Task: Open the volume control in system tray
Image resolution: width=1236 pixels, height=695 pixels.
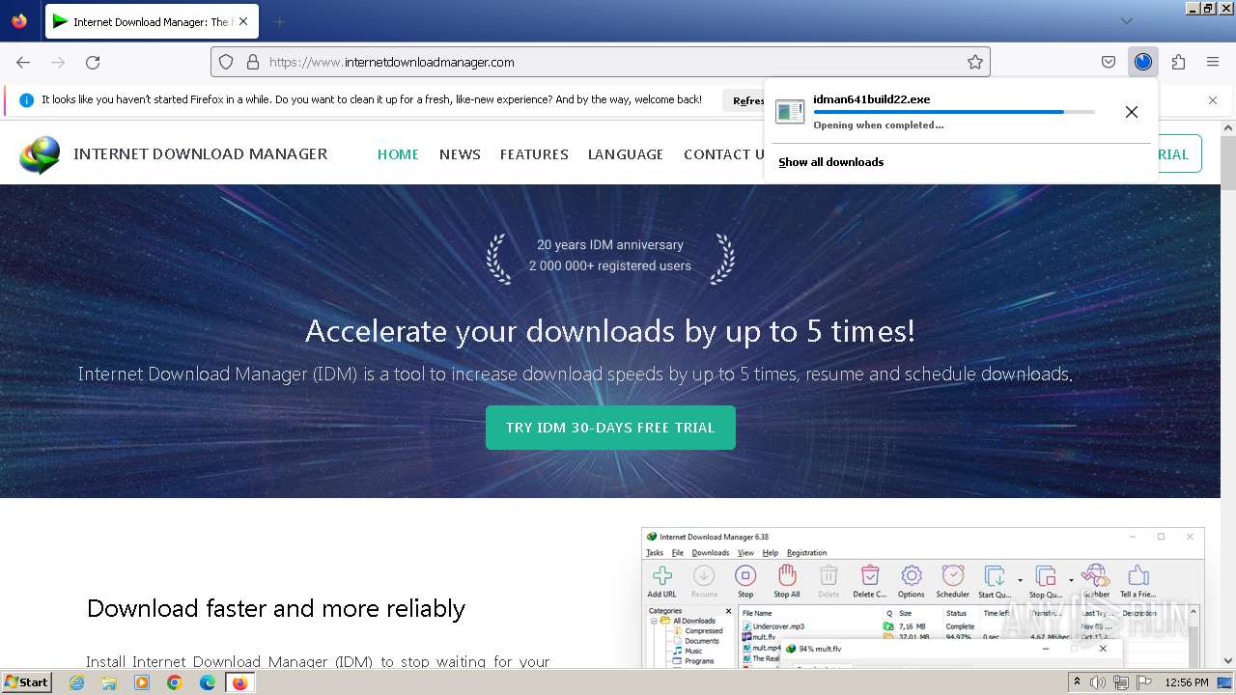Action: click(1098, 682)
